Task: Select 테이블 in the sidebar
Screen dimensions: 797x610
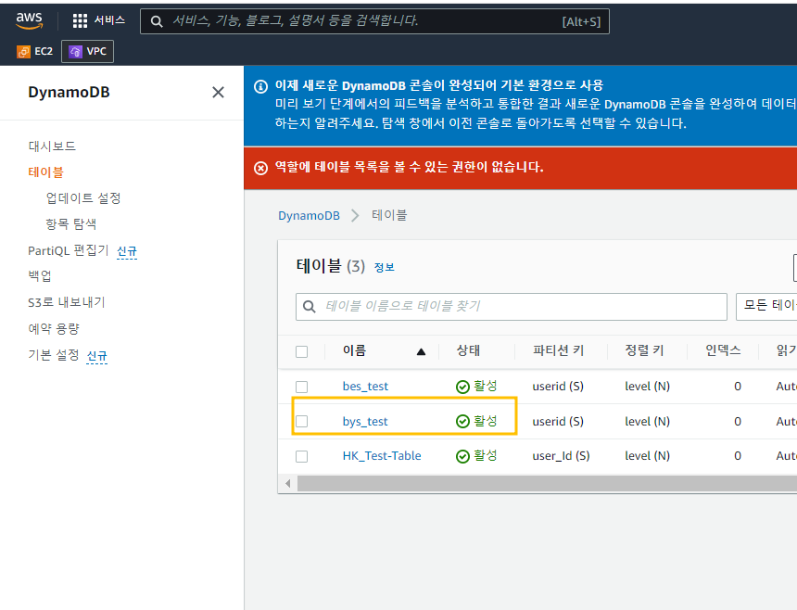Action: click(x=45, y=172)
